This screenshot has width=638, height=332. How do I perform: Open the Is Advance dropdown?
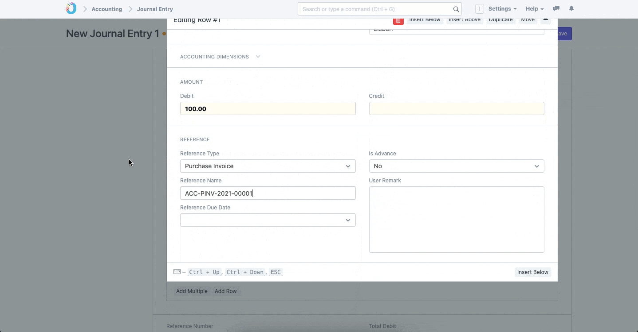tap(456, 166)
